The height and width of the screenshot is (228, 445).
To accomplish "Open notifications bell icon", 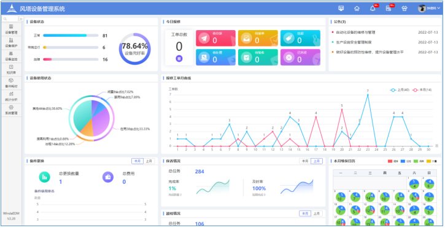I will tap(373, 9).
